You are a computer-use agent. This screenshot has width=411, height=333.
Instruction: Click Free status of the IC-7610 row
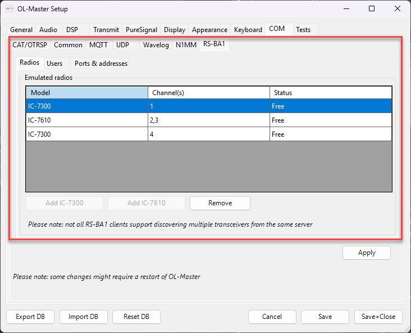pyautogui.click(x=331, y=120)
